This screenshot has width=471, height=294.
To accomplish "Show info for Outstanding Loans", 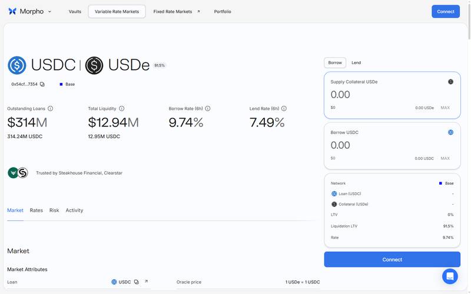I will coord(51,109).
